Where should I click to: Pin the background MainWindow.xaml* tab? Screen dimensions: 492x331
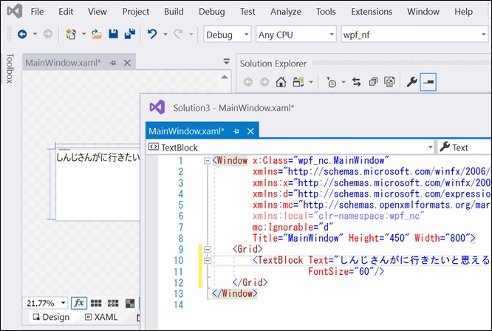click(112, 63)
